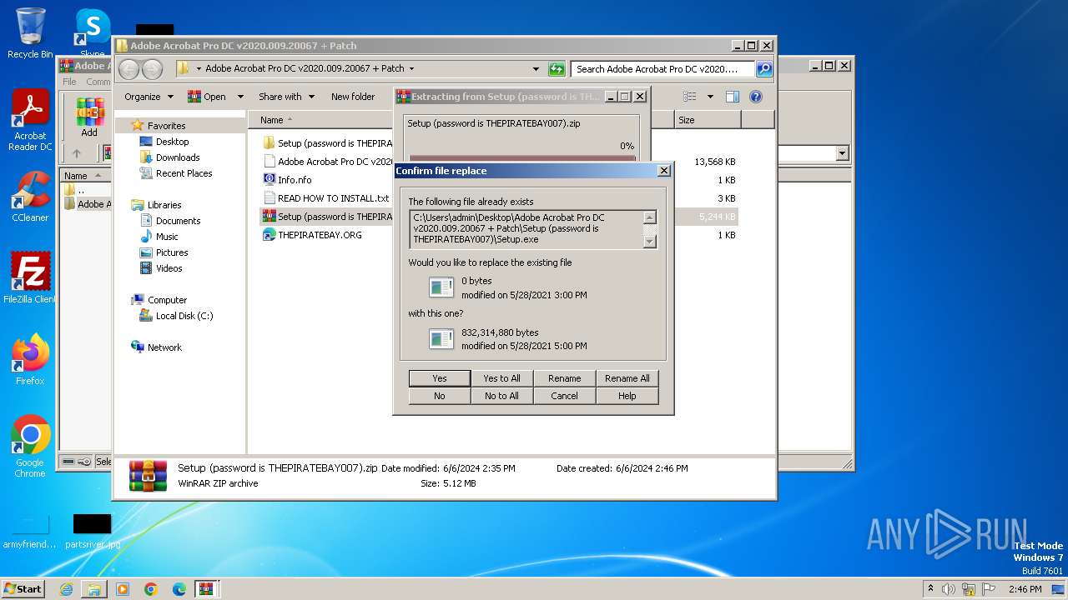
Task: Open the Firefox desktop icon
Action: [x=30, y=360]
